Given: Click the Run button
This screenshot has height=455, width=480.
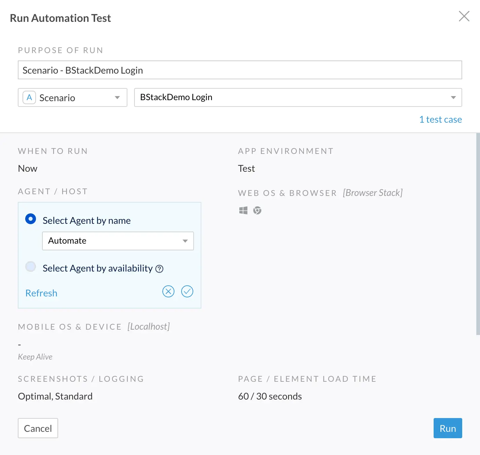Looking at the screenshot, I should pos(447,428).
